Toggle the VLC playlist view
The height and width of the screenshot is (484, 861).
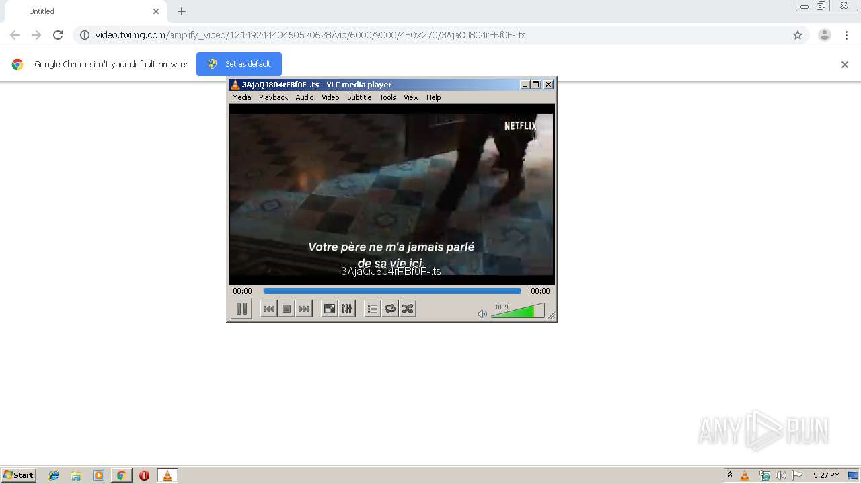point(373,309)
